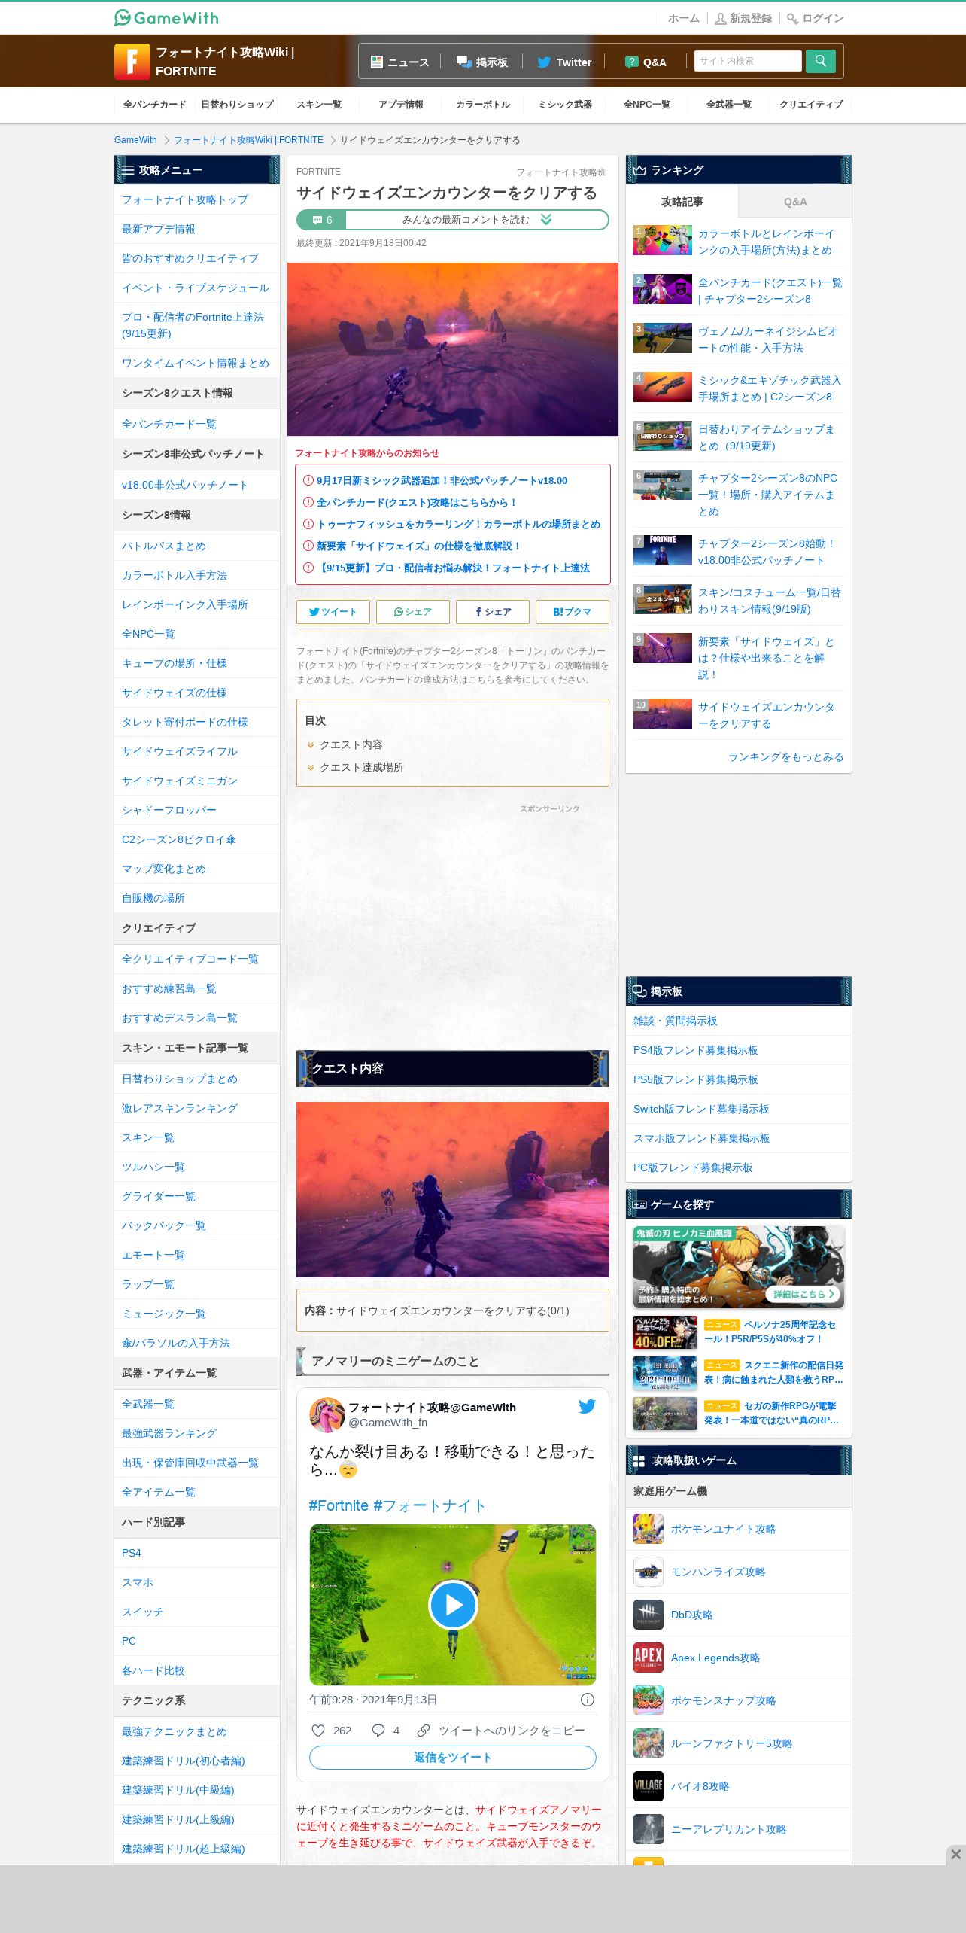Jump to クエスト達成場所 in table of contents
The height and width of the screenshot is (1933, 966).
(x=361, y=767)
